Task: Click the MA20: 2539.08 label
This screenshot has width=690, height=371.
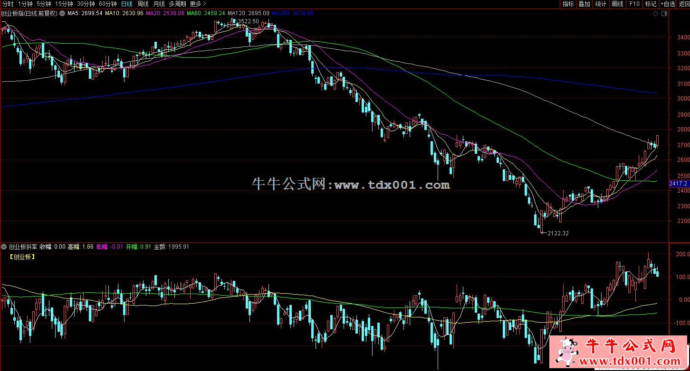Action: click(164, 13)
